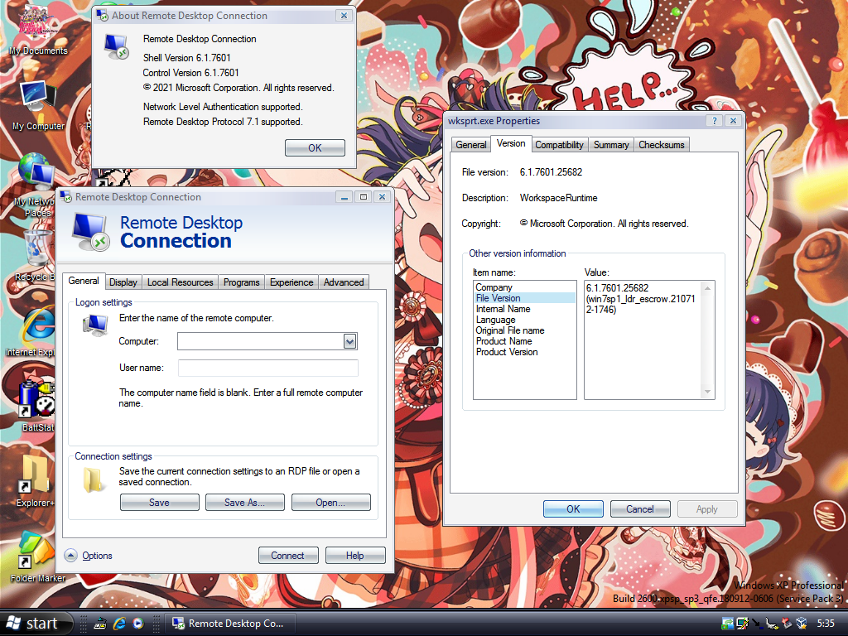Viewport: 848px width, 636px height.
Task: Click the Save connection settings button
Action: click(x=160, y=503)
